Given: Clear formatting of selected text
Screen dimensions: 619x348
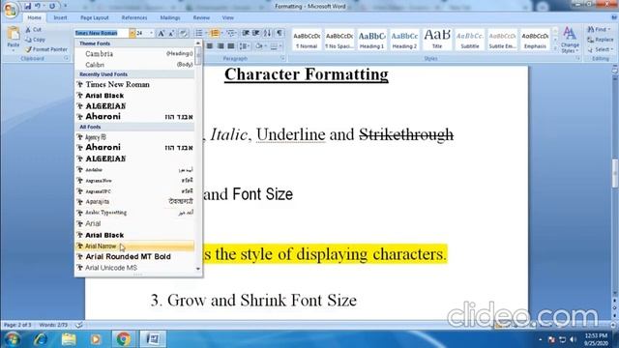Looking at the screenshot, I should pos(183,33).
